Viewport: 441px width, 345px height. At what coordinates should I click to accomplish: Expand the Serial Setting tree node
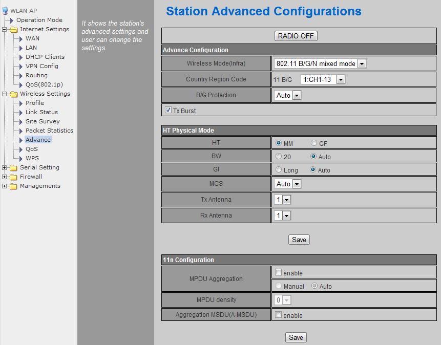pyautogui.click(x=4, y=167)
